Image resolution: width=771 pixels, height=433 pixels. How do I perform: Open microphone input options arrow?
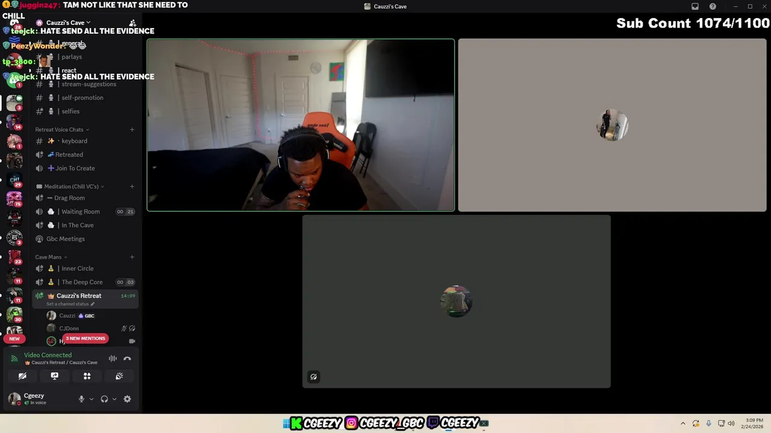[92, 399]
